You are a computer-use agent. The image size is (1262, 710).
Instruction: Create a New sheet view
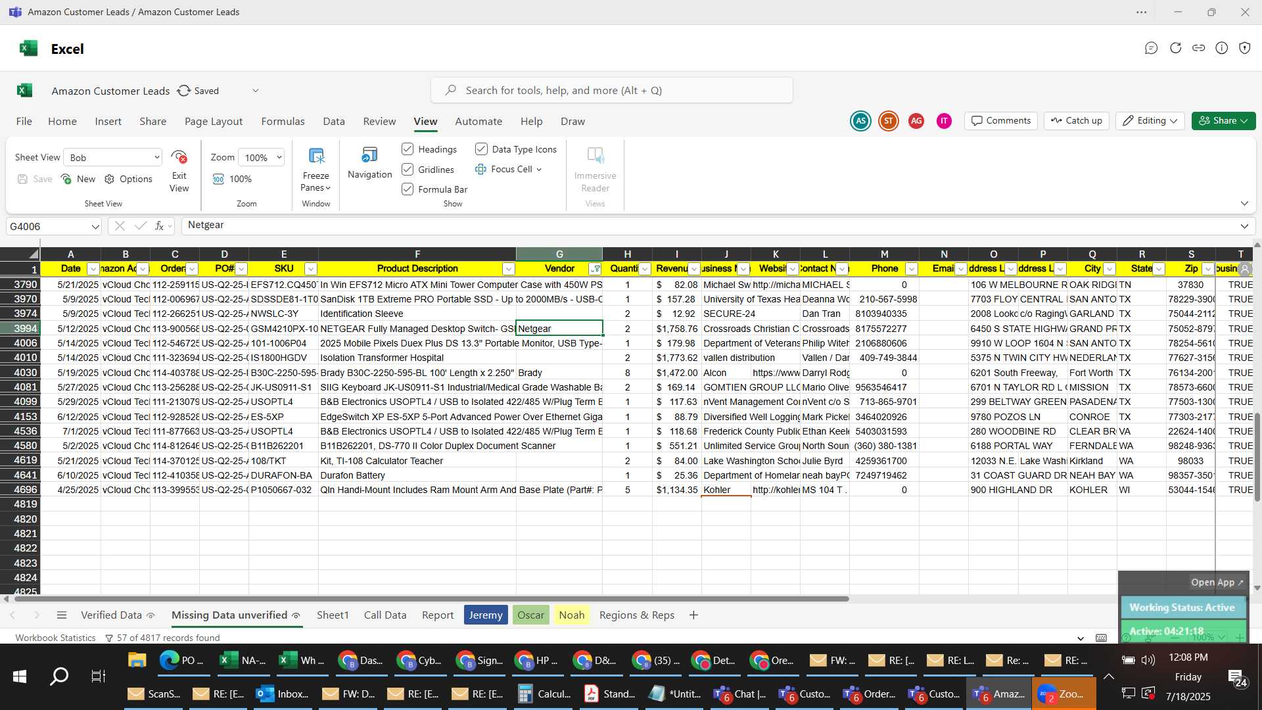click(78, 179)
